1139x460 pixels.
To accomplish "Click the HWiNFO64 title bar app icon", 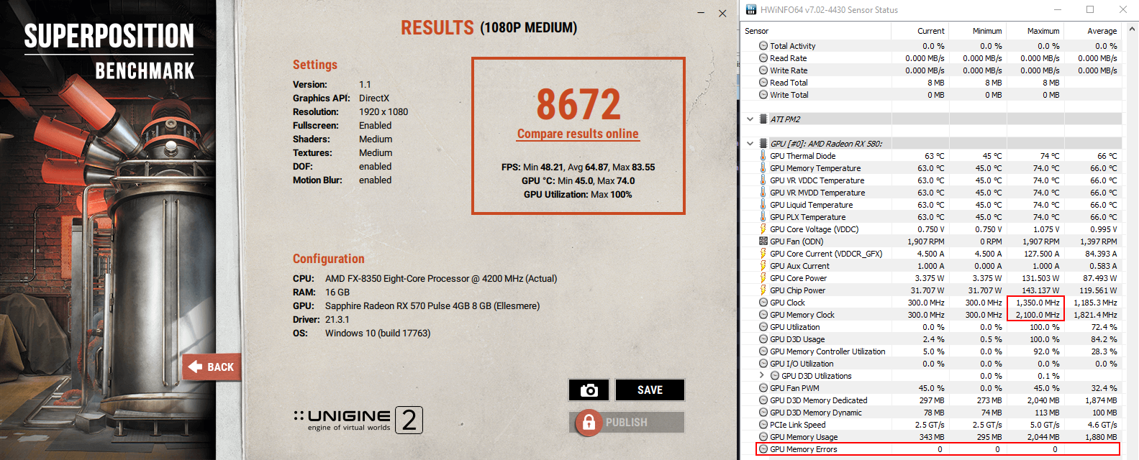I will point(751,9).
